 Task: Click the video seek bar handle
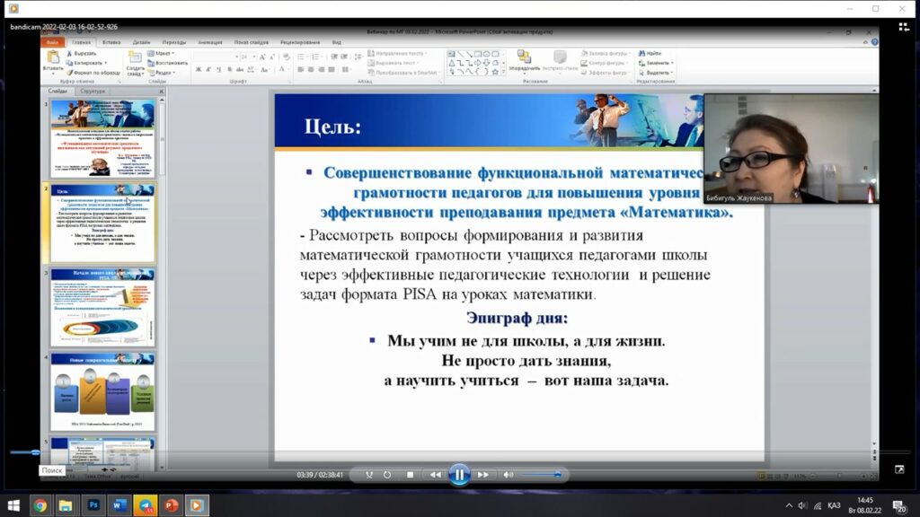pyautogui.click(x=35, y=452)
